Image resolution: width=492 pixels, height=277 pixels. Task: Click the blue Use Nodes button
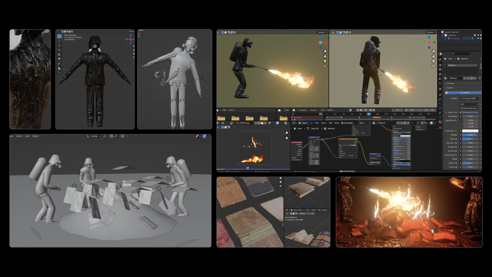click(464, 93)
